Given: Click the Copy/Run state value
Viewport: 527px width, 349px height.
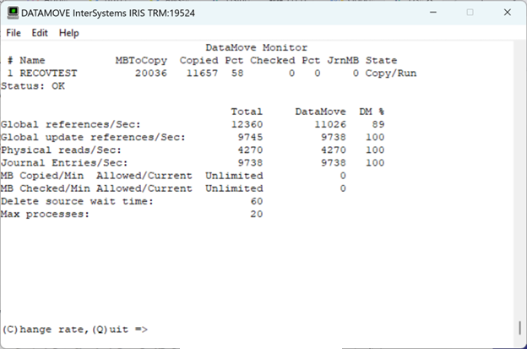Looking at the screenshot, I should click(x=391, y=74).
